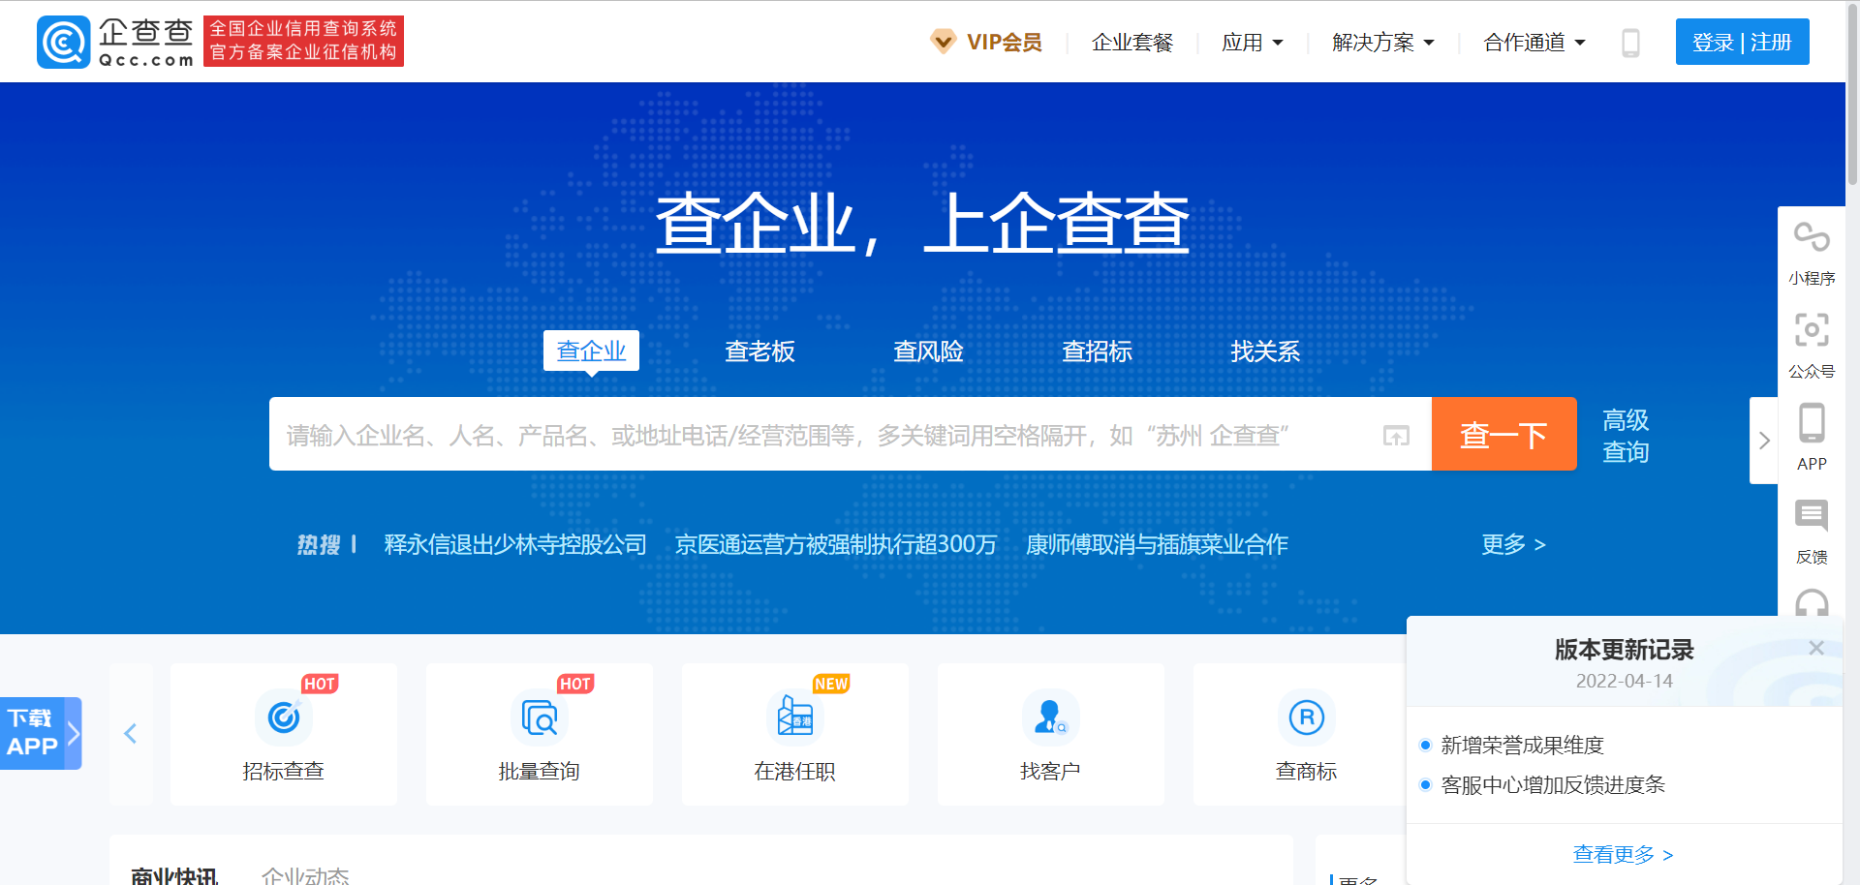
Task: Click the image upload icon in search box
Action: coord(1396,436)
